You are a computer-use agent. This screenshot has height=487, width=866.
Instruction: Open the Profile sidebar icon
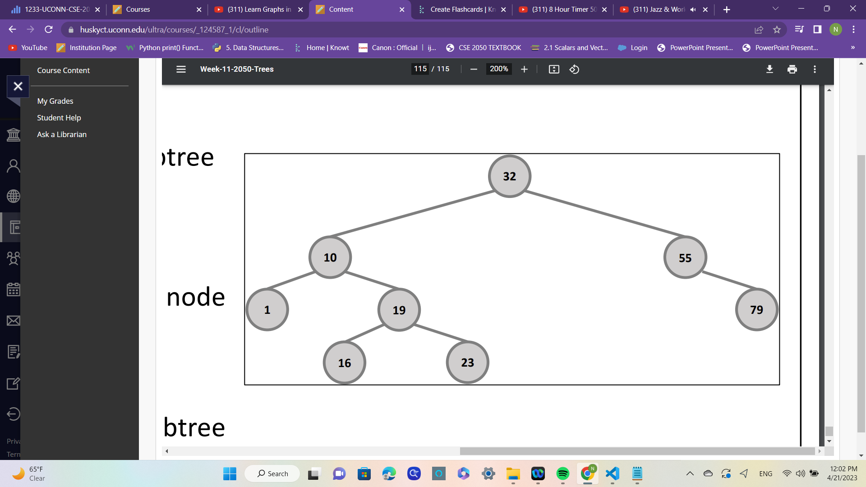14,165
